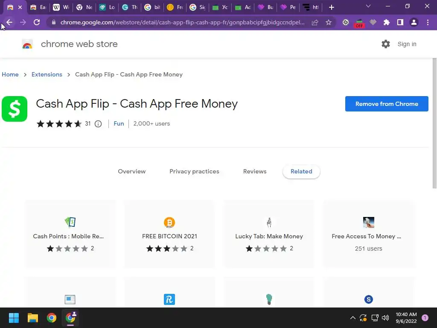
Task: Open the notification center badge
Action: click(x=425, y=318)
